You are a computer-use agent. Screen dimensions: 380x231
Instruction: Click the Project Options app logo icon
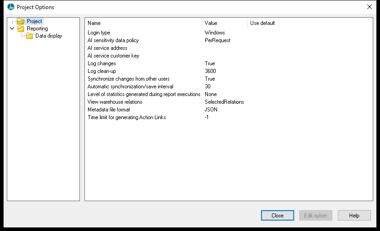click(x=11, y=7)
